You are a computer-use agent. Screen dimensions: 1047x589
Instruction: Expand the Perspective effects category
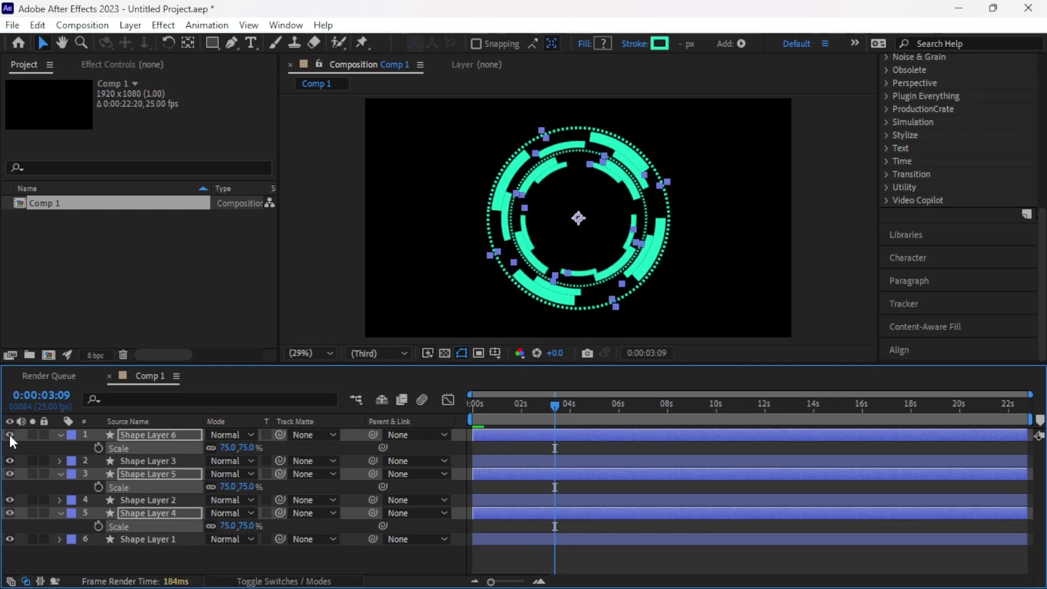point(916,83)
